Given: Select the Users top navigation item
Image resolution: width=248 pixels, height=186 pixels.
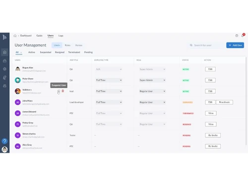Looking at the screenshot, I should click(x=51, y=36).
